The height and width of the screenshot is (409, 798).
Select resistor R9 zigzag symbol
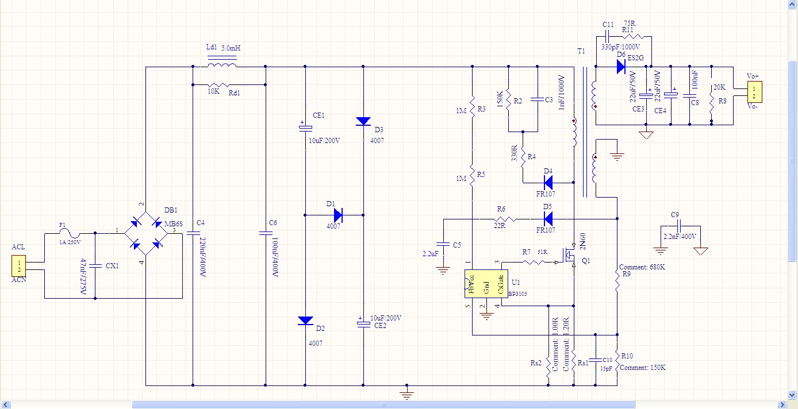pos(617,281)
